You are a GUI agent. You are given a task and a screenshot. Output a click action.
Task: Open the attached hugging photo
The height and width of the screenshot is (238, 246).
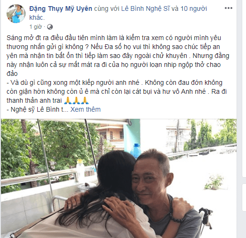tap(119, 178)
